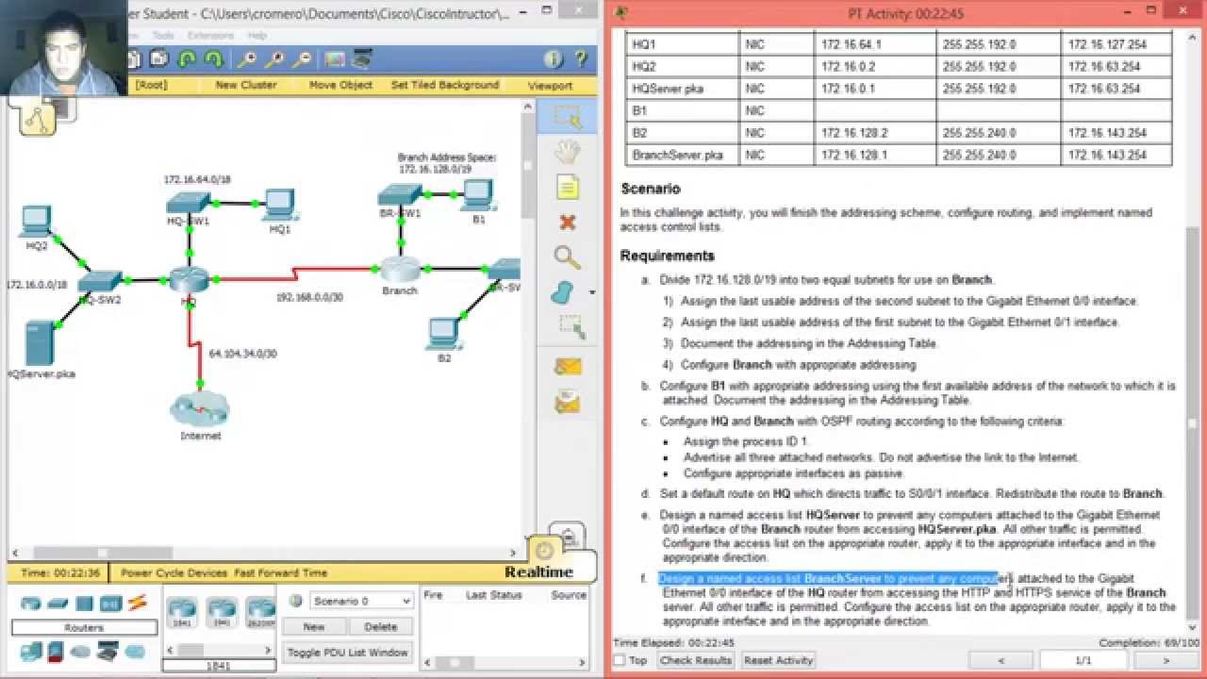
Task: Choose the Place Note tool
Action: [567, 187]
